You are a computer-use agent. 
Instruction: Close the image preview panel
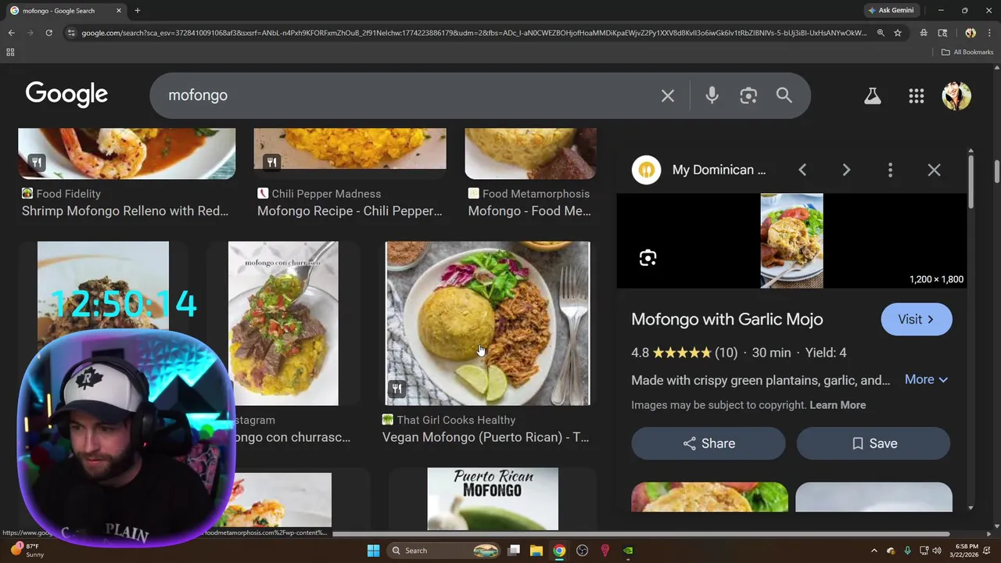[934, 170]
